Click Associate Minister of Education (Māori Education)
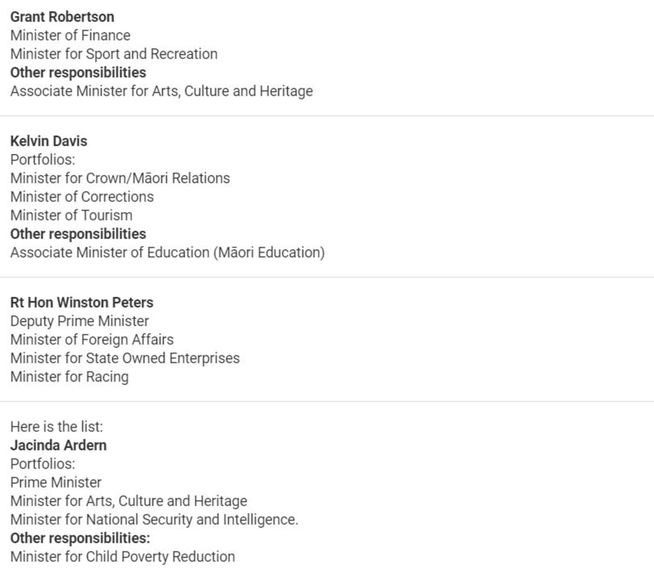The image size is (654, 577). pyautogui.click(x=168, y=252)
